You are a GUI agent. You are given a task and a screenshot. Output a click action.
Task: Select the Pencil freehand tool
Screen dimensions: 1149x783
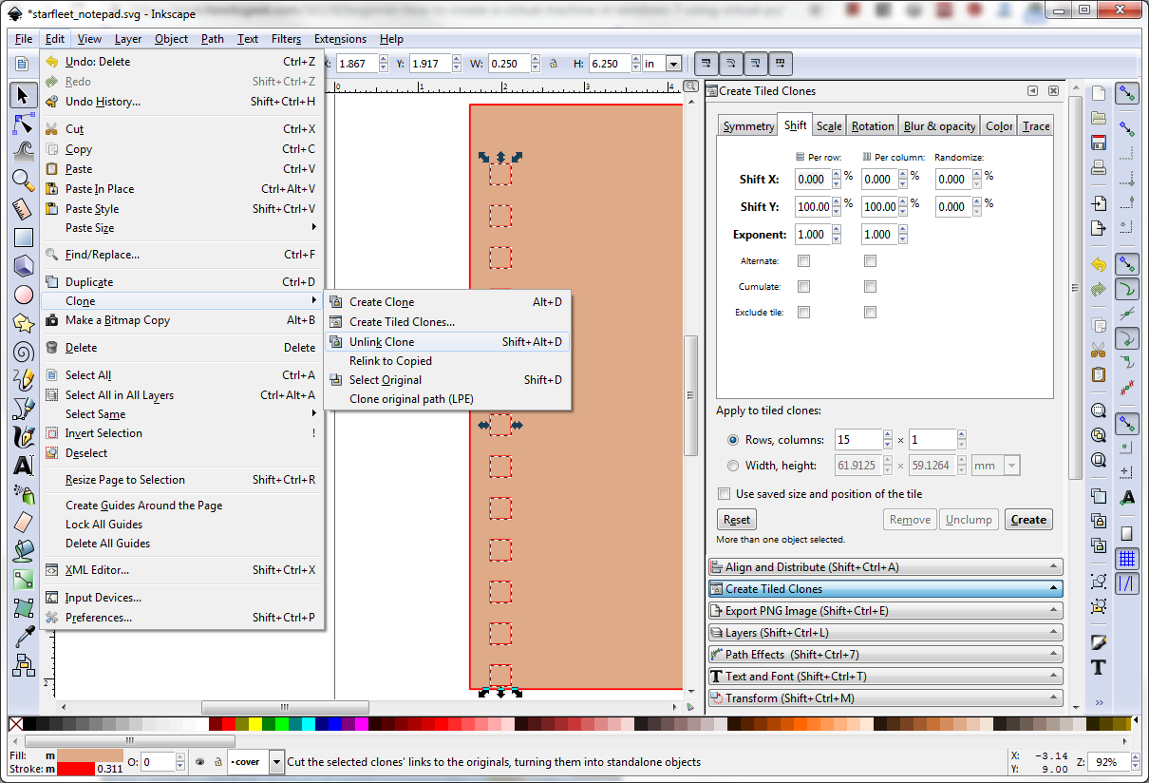click(24, 381)
